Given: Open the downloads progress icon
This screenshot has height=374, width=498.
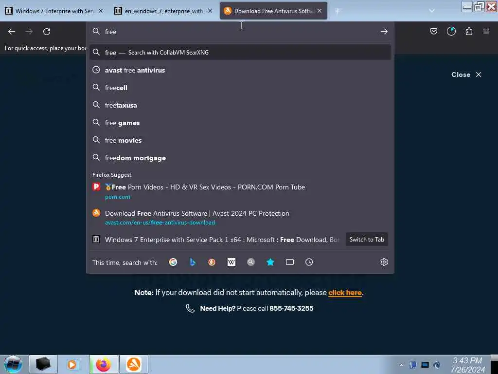Looking at the screenshot, I should point(451,31).
